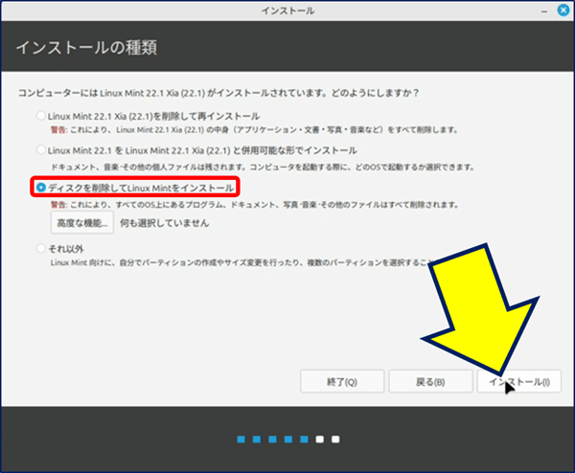Close the installer window with X icon
The height and width of the screenshot is (473, 575).
[563, 11]
